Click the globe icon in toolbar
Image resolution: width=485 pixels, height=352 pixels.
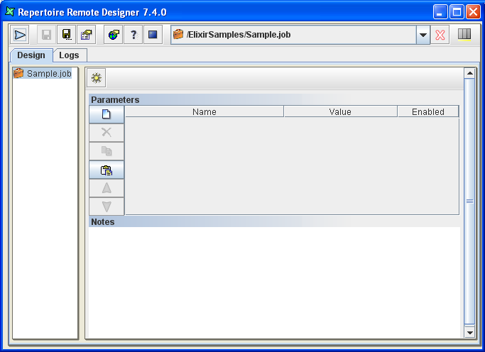point(114,35)
